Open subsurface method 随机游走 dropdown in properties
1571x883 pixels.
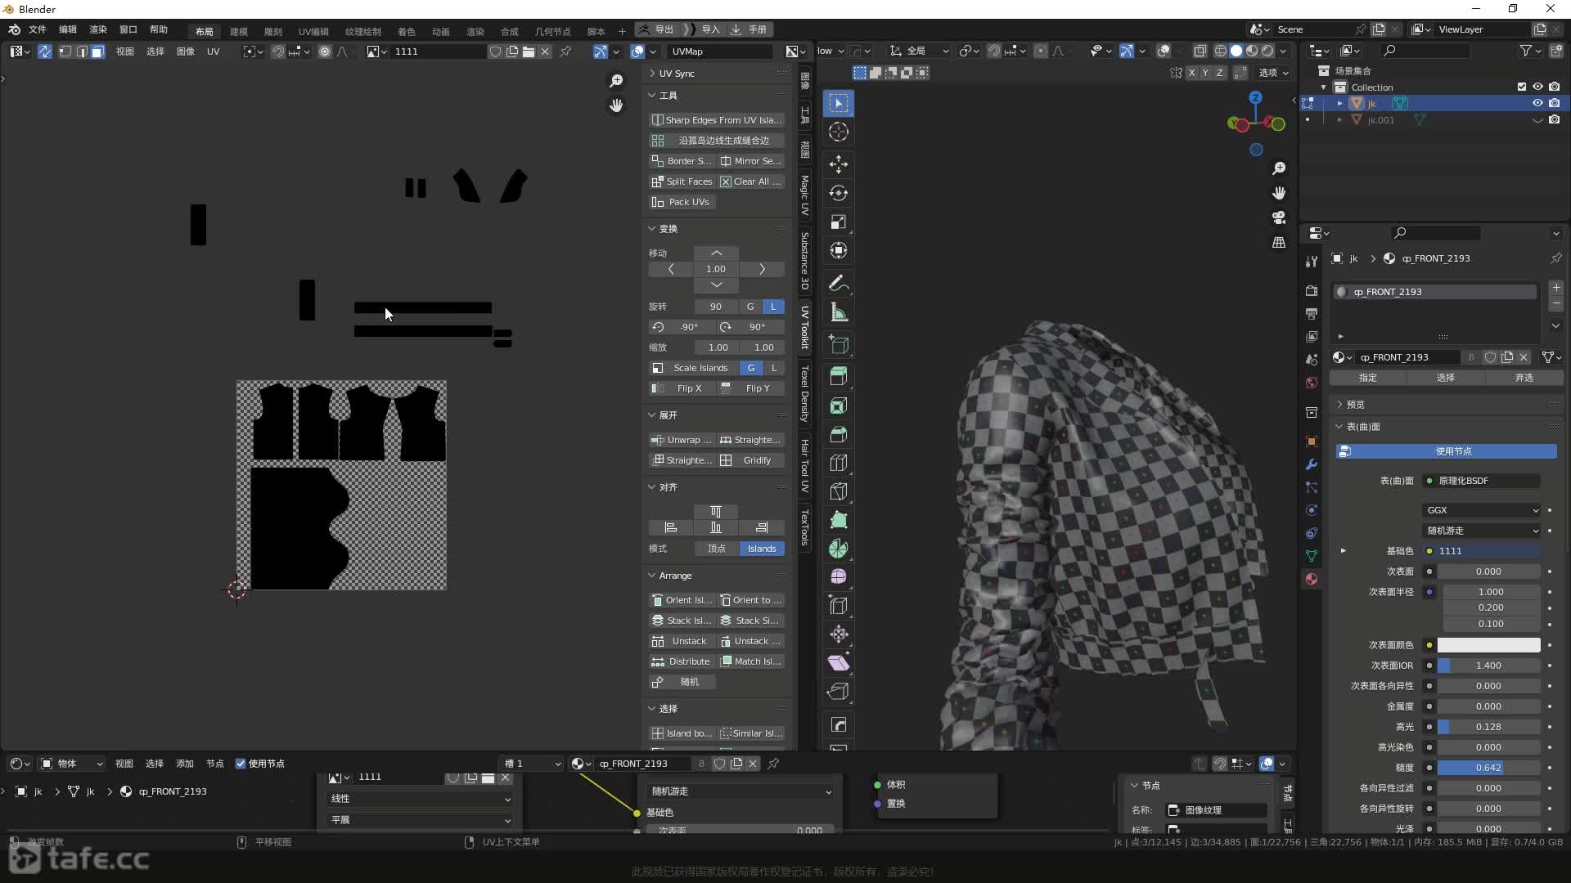coord(1482,531)
